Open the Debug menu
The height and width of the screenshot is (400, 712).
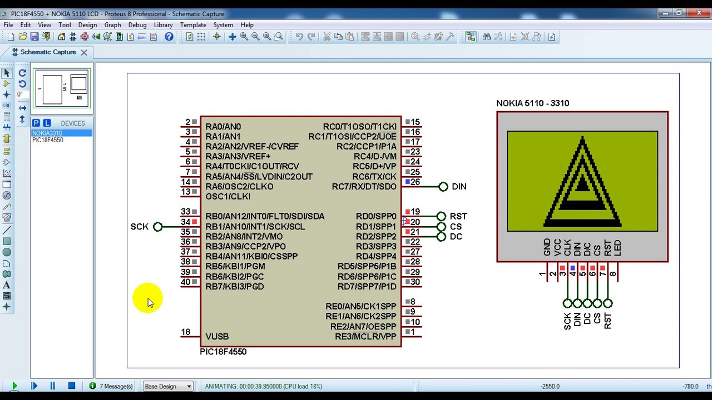pos(137,25)
